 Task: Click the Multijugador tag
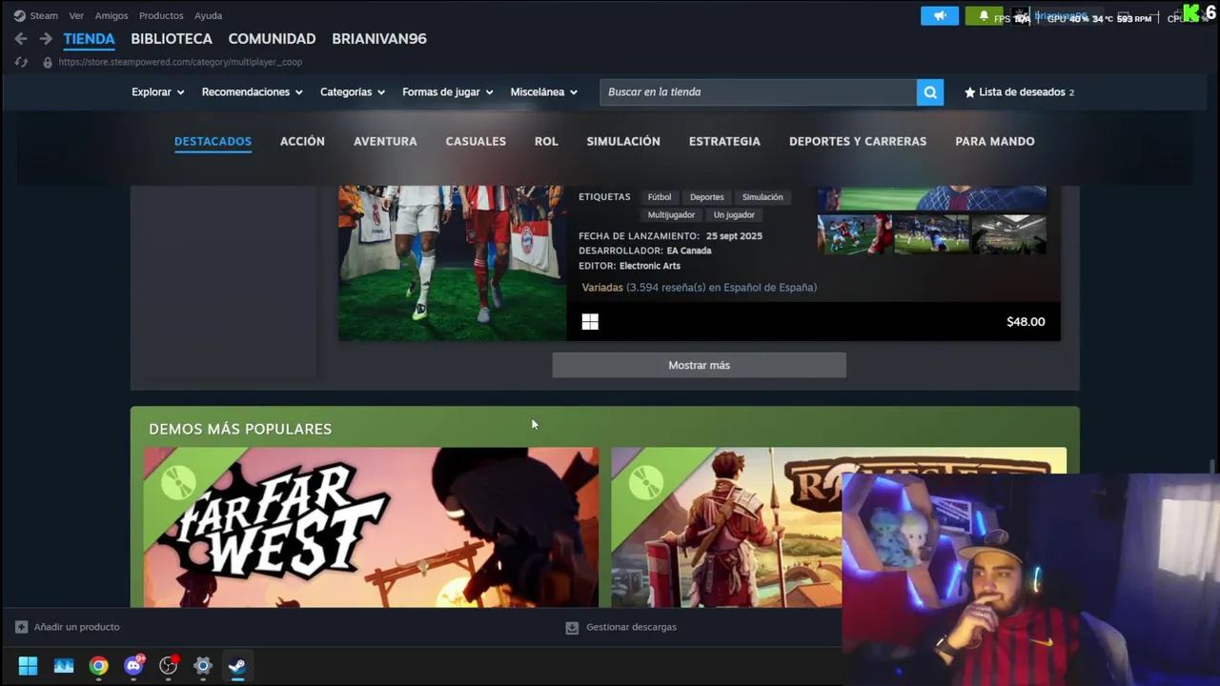671,215
